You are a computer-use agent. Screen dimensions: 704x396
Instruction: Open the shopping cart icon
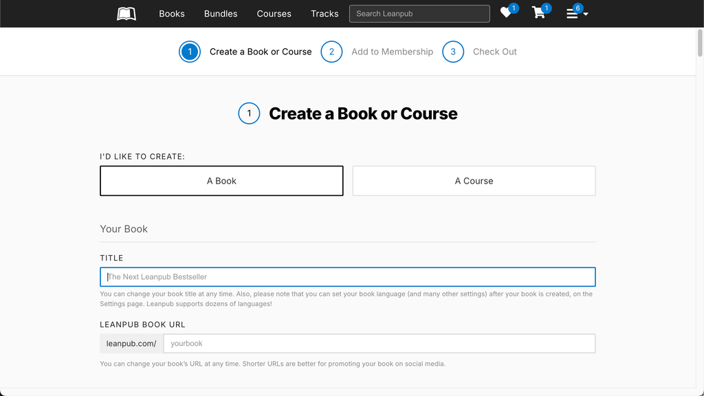538,13
